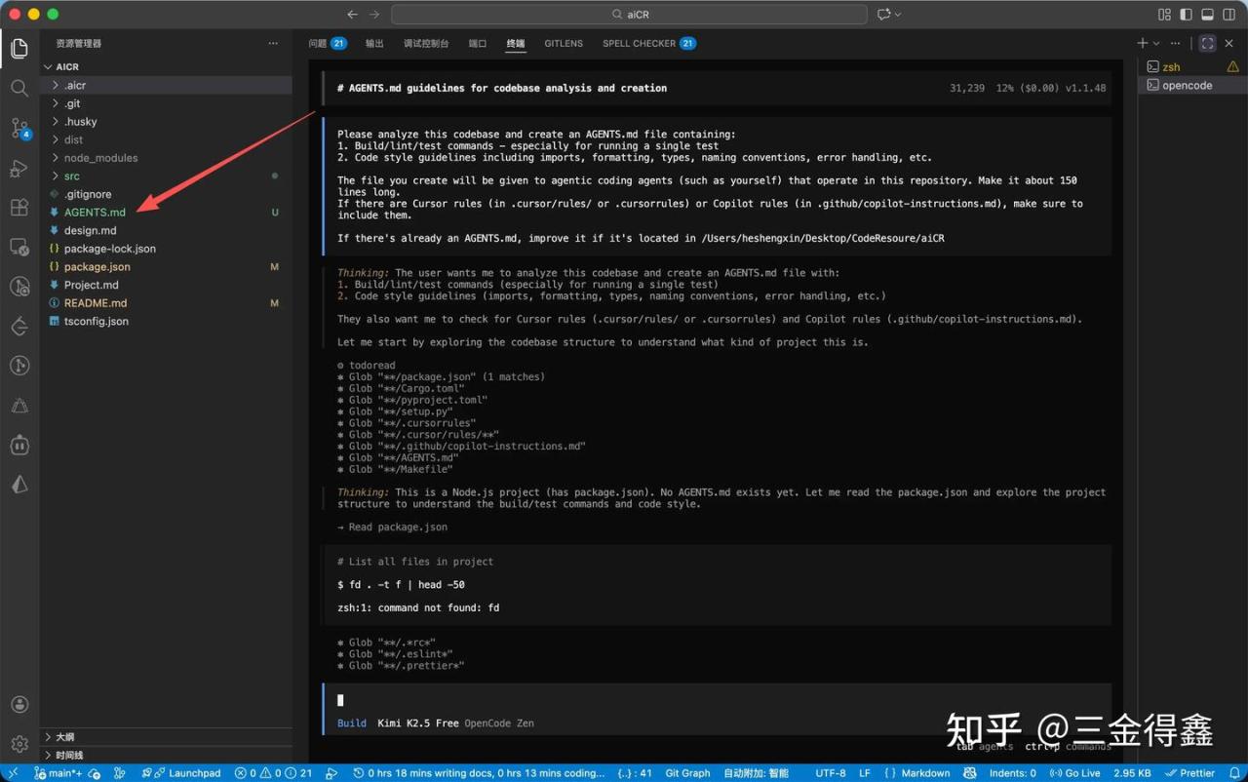The image size is (1248, 782).
Task: Open the Search view in activity bar
Action: point(19,89)
